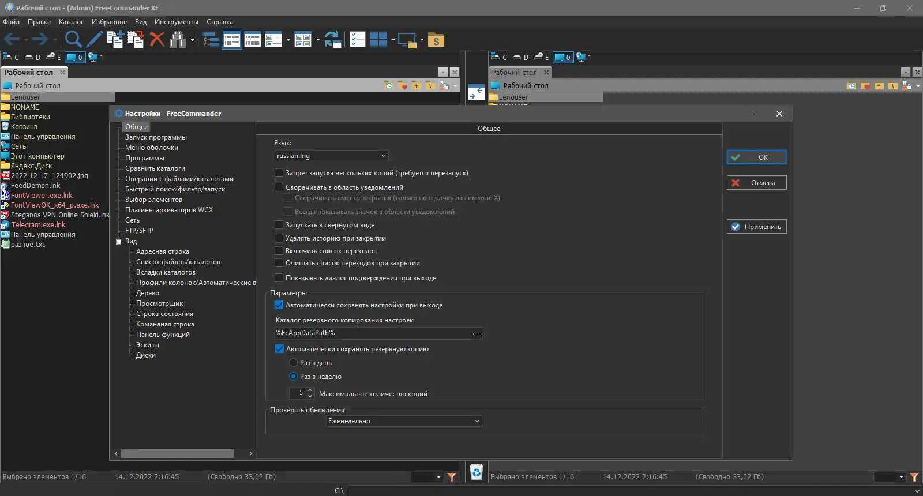This screenshot has width=923, height=496.
Task: Select 'FTP/SFTP' in settings tree
Action: (x=139, y=231)
